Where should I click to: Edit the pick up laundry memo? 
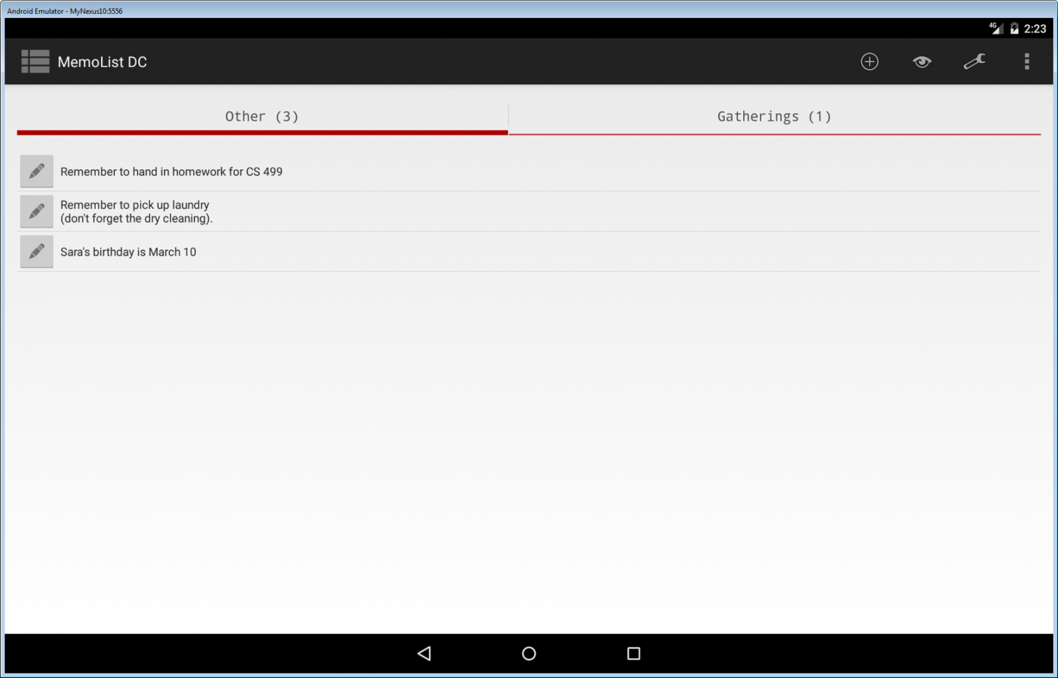36,212
